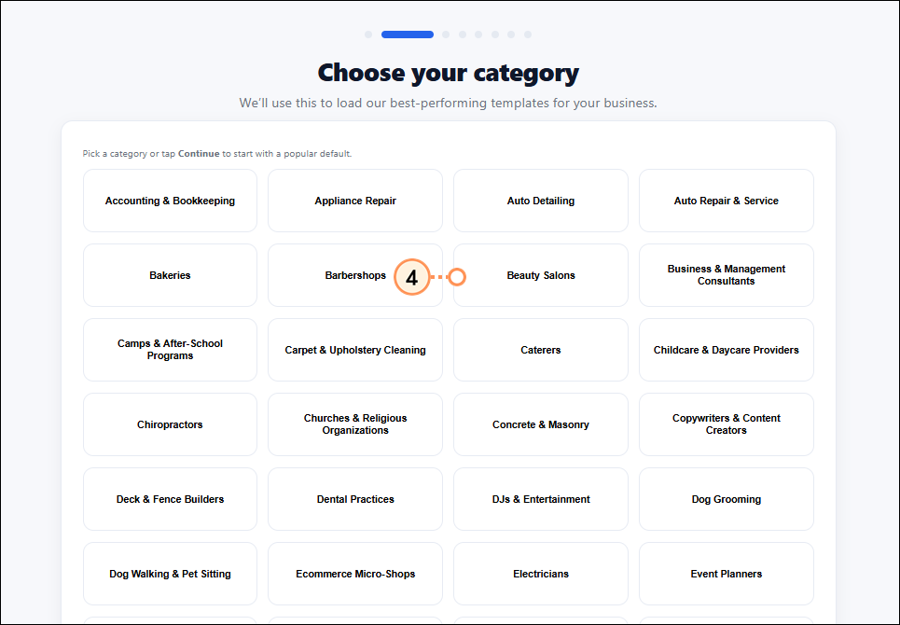Select the Barbershops category
900x625 pixels.
click(x=355, y=275)
